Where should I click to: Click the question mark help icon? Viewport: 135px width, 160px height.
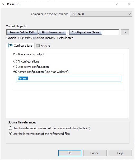click(117, 4)
